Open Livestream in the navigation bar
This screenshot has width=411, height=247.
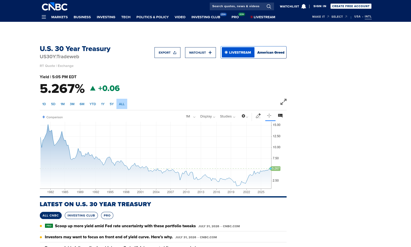point(263,17)
